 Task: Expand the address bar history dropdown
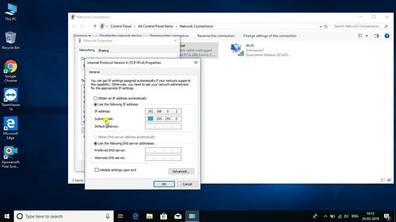(x=321, y=26)
